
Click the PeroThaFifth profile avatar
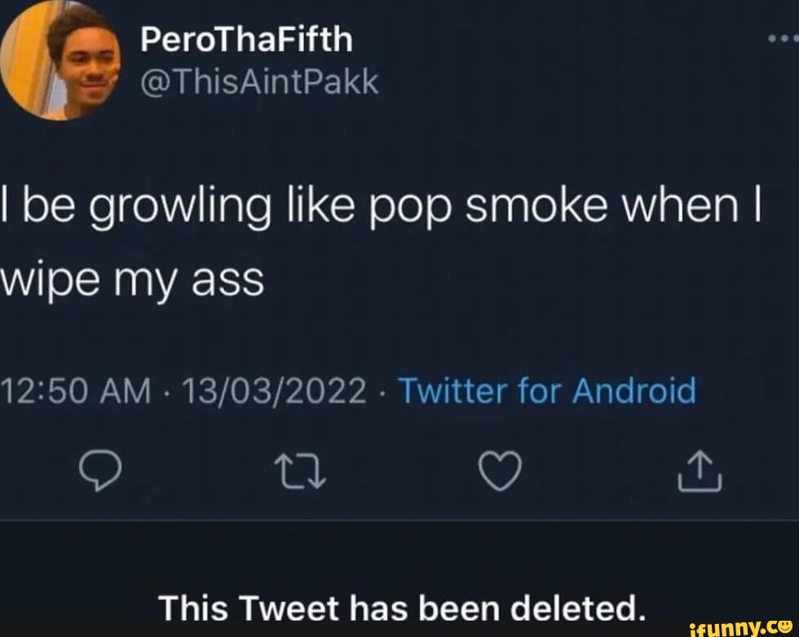point(62,61)
